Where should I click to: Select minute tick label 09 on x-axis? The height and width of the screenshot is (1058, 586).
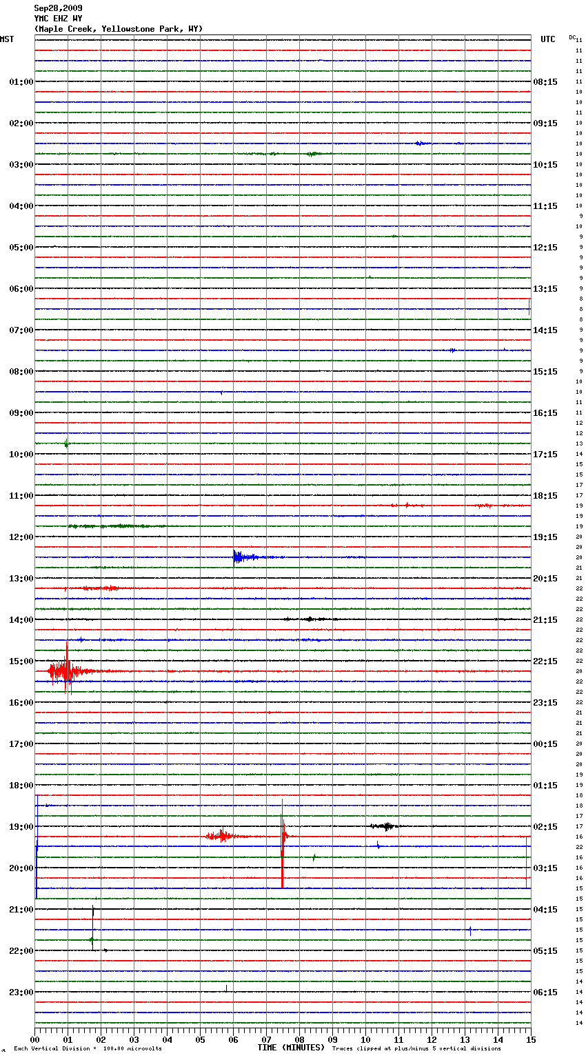click(x=332, y=1039)
